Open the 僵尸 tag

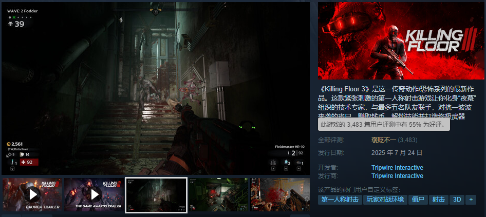[418, 200]
